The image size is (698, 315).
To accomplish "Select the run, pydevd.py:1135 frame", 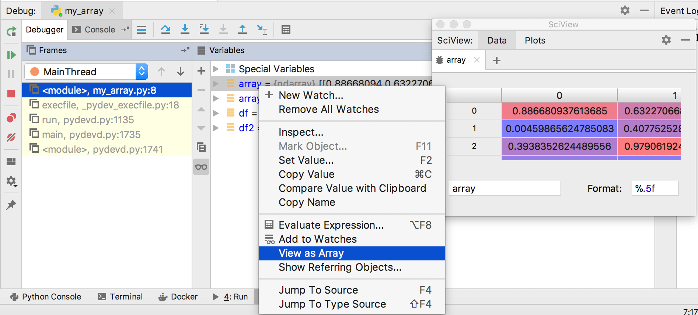I will [x=107, y=120].
